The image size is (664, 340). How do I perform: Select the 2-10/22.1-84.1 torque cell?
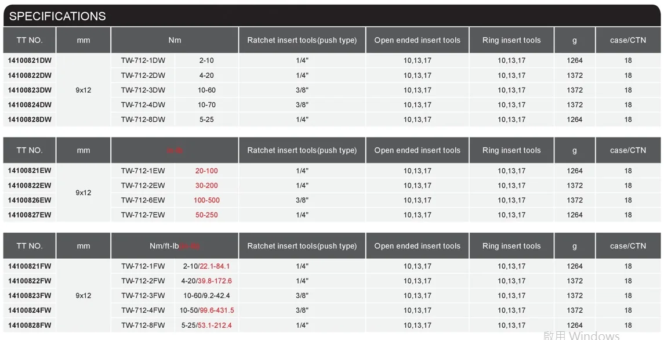point(206,266)
